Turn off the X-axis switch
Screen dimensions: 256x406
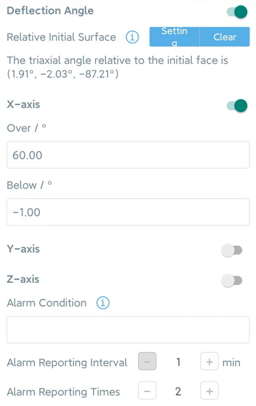237,106
